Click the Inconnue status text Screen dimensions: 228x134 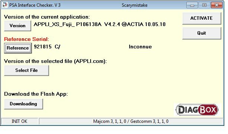tap(140, 47)
